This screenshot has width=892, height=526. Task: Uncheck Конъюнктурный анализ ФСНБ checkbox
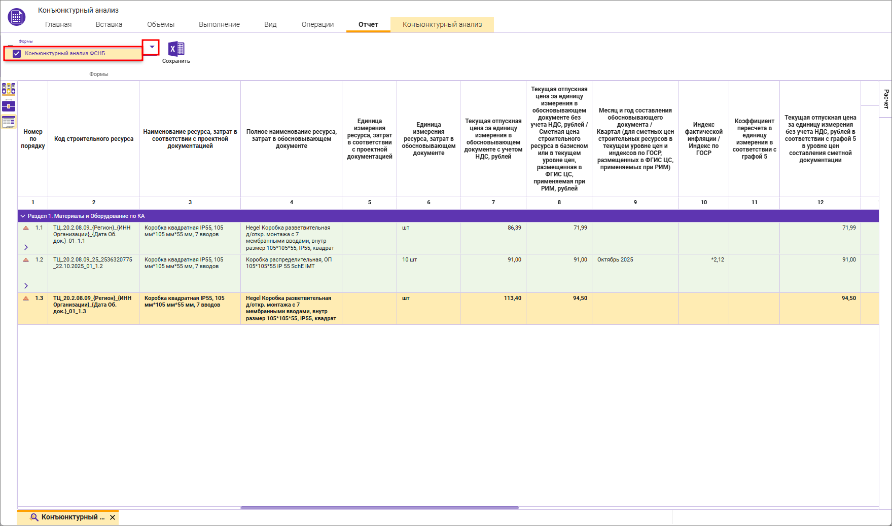[17, 53]
